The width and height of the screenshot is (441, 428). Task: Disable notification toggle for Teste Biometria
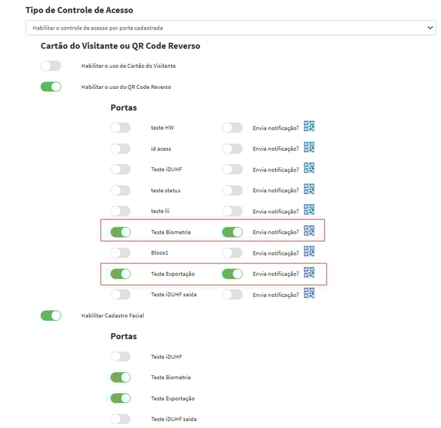[x=232, y=232]
